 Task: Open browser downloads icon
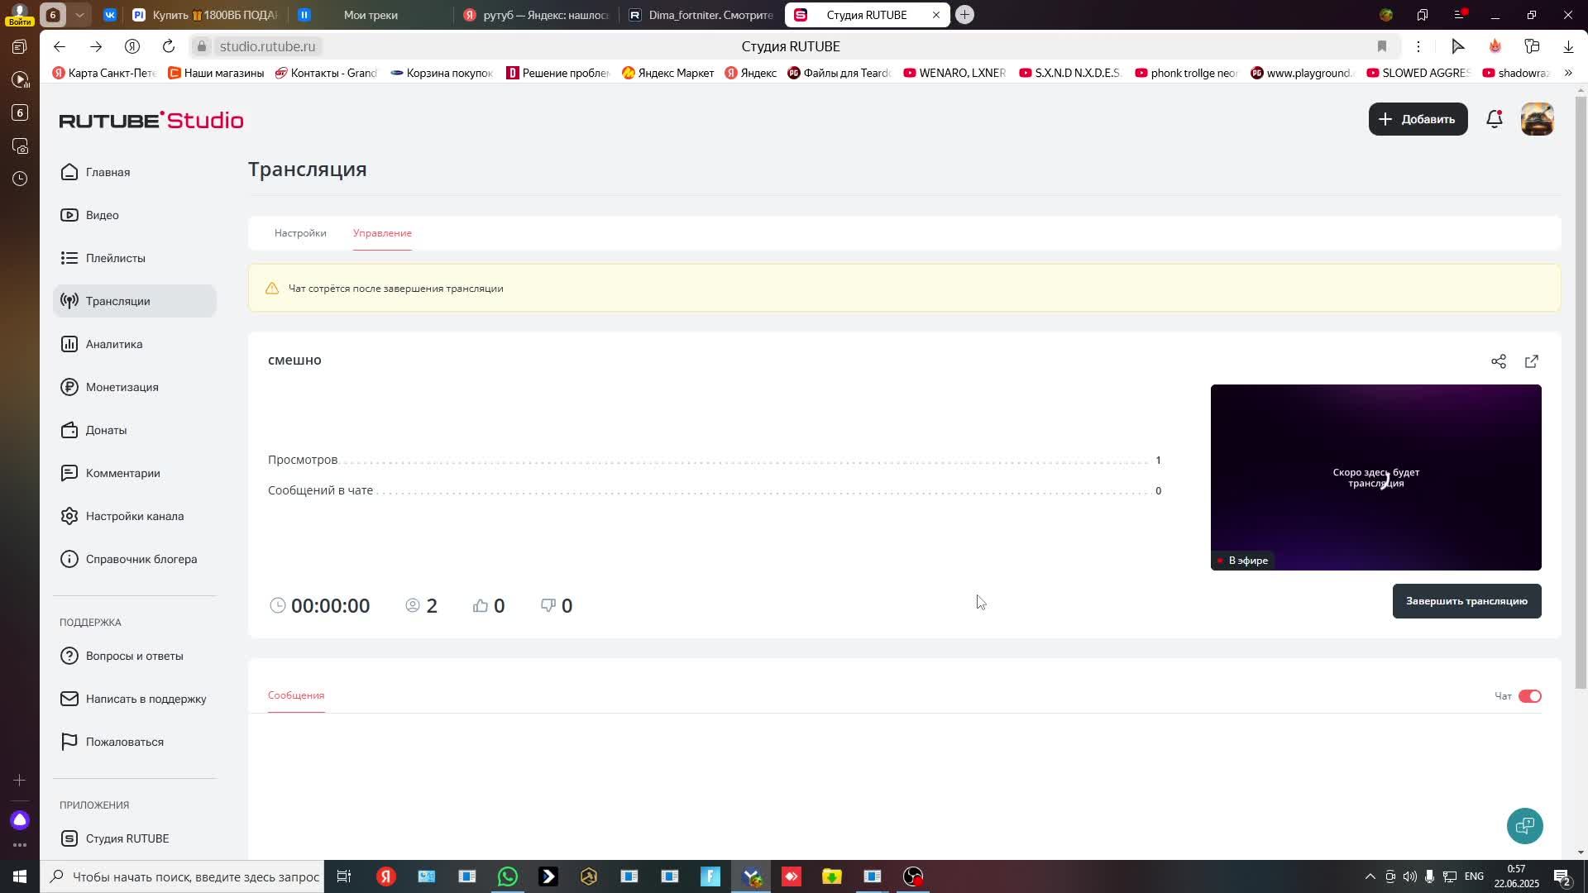click(1568, 46)
